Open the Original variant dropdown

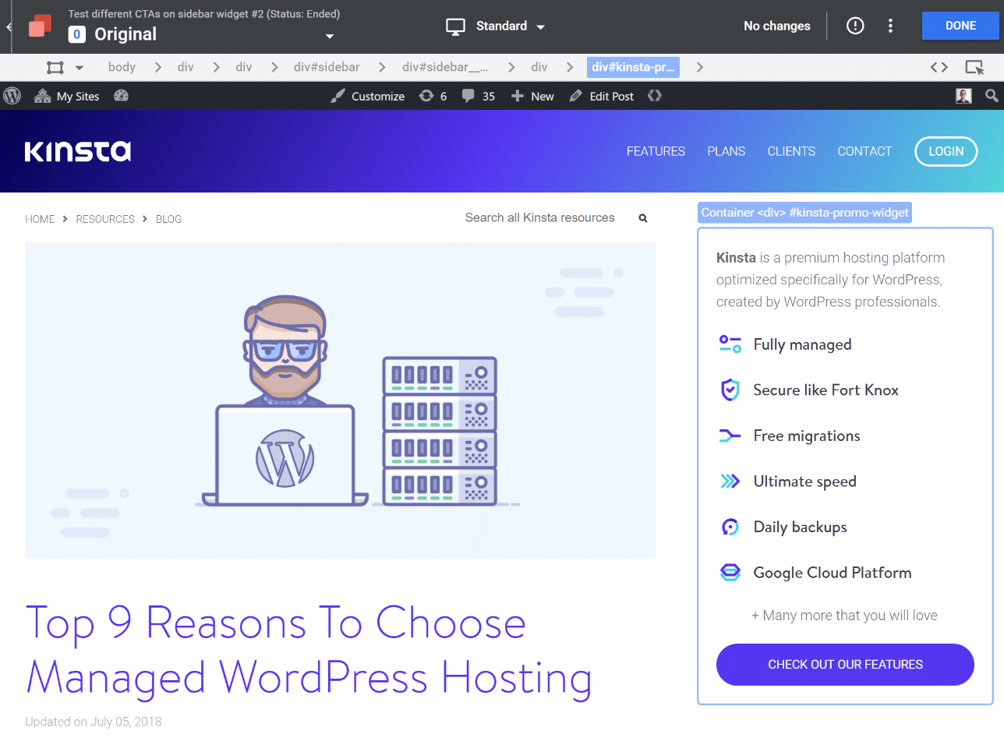coord(329,37)
